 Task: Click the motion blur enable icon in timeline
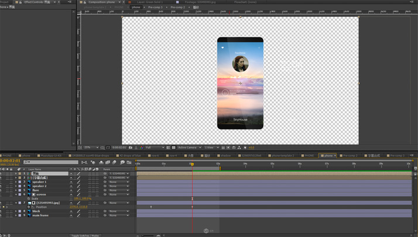click(x=115, y=162)
